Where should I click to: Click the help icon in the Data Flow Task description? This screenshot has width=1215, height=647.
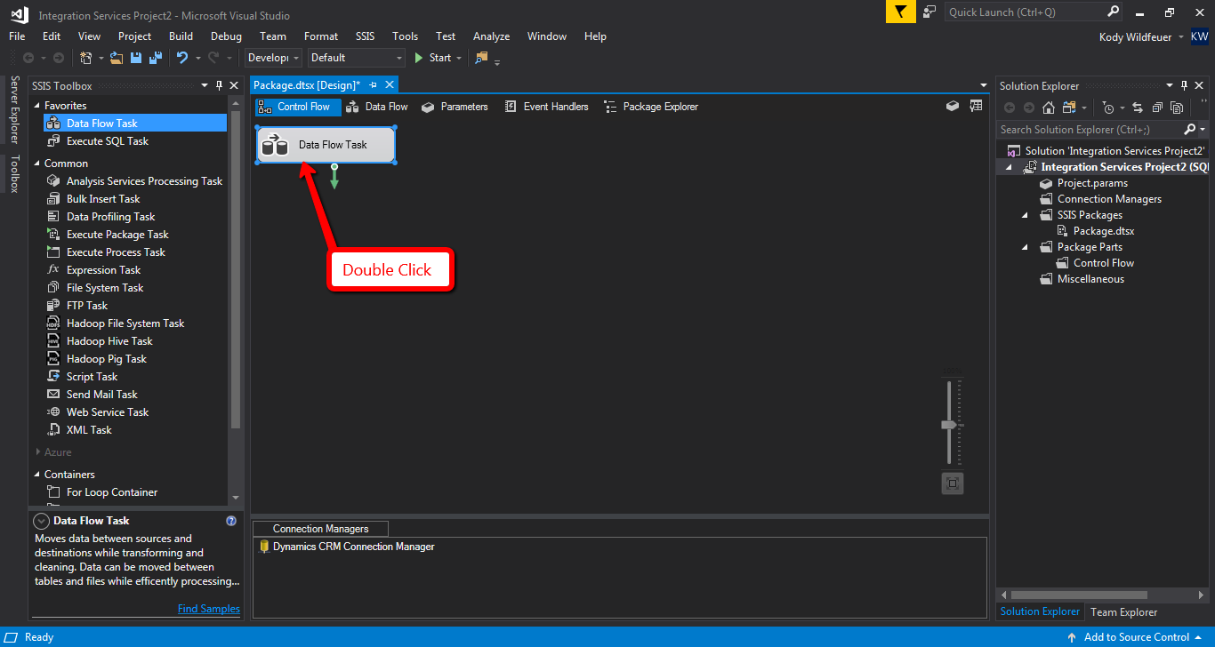tap(231, 521)
